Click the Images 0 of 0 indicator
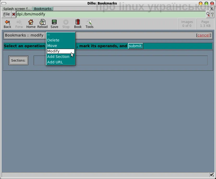 [x=187, y=24]
